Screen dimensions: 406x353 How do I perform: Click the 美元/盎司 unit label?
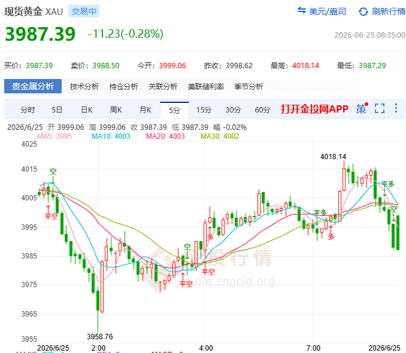(328, 11)
